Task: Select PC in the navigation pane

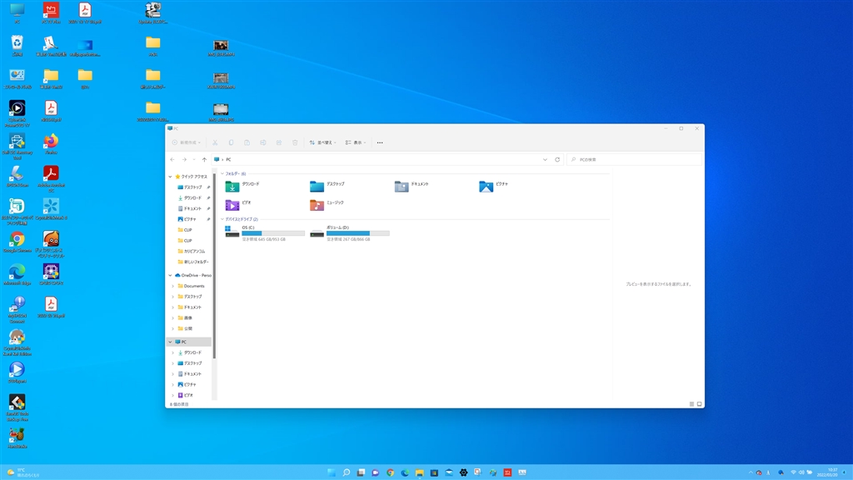Action: click(184, 342)
